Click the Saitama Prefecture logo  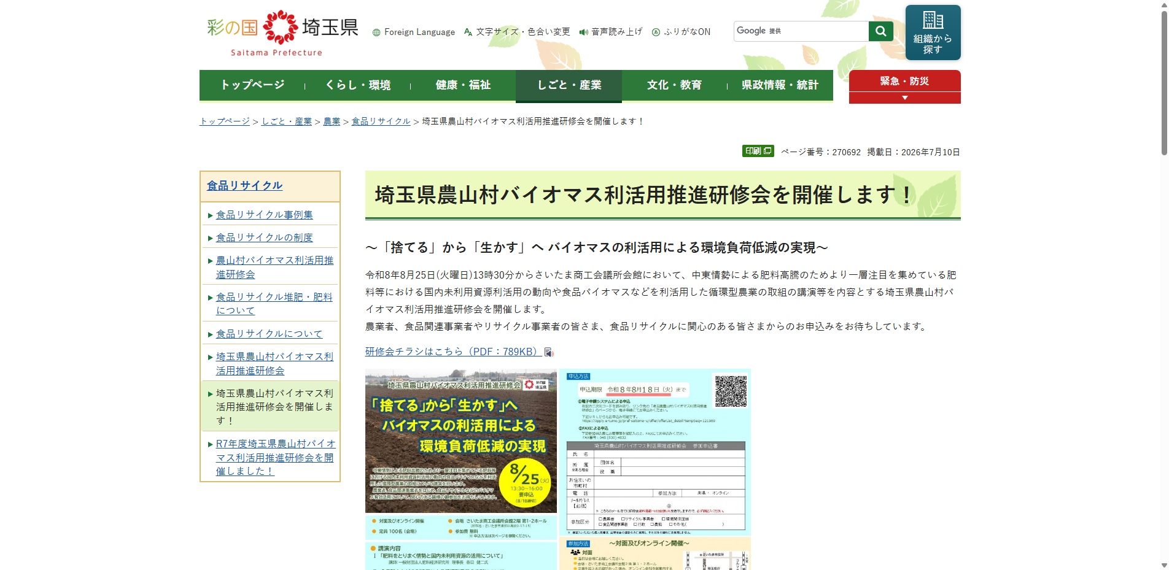(x=282, y=34)
